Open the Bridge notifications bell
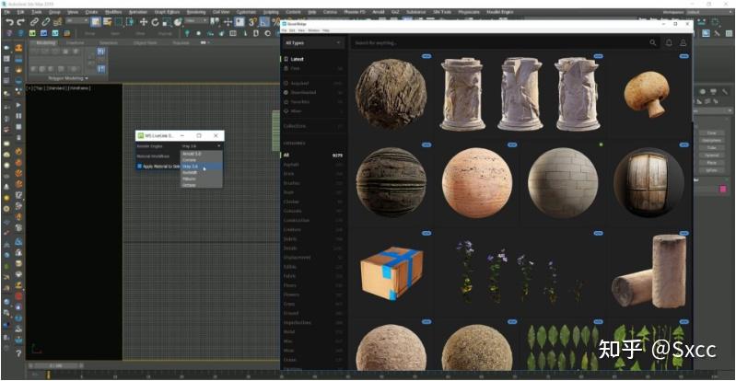The image size is (736, 381). [669, 42]
